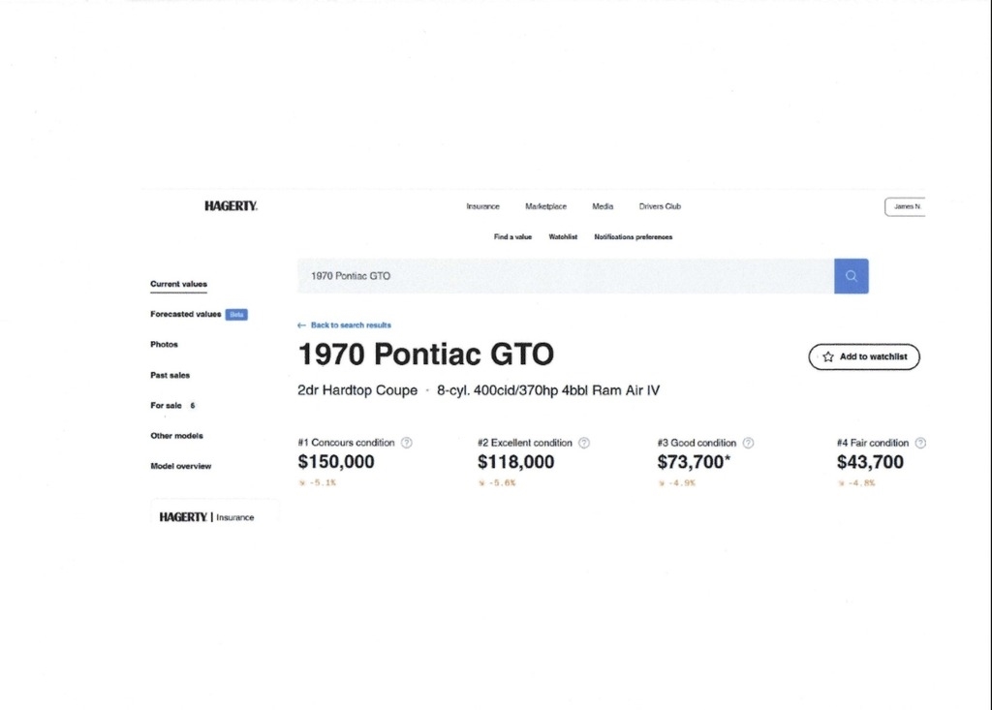992x710 pixels.
Task: Click the blue search magnifier button
Action: click(851, 276)
